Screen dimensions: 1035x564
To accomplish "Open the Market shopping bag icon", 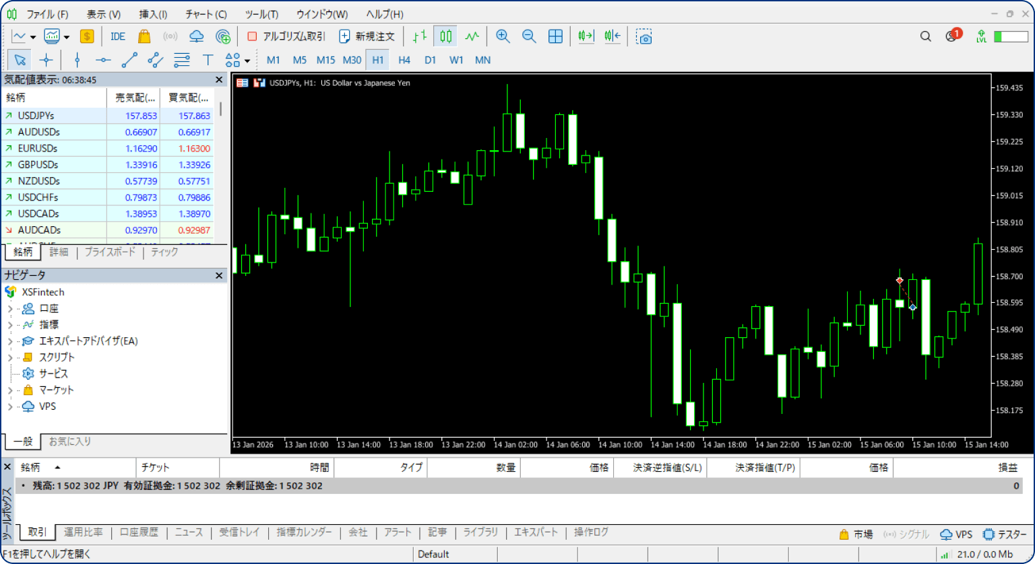I will pyautogui.click(x=144, y=36).
